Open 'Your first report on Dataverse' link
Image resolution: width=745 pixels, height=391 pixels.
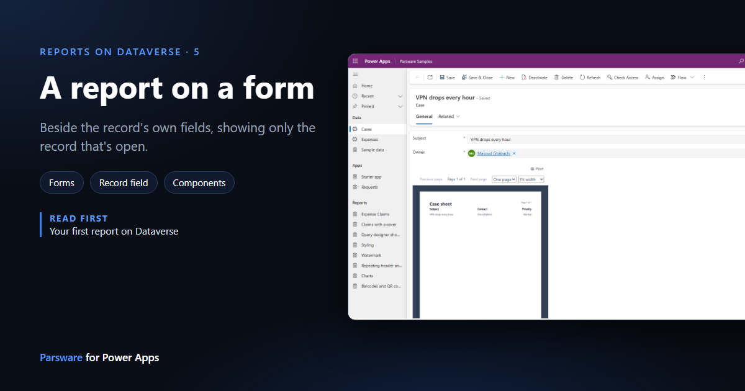[x=114, y=231]
